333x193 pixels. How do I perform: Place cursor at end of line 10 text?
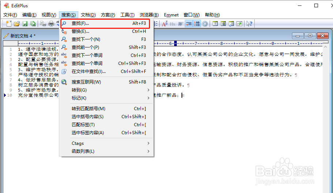(182, 96)
